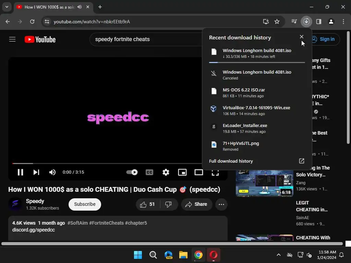
Task: View site information icon in address bar
Action: (x=47, y=22)
